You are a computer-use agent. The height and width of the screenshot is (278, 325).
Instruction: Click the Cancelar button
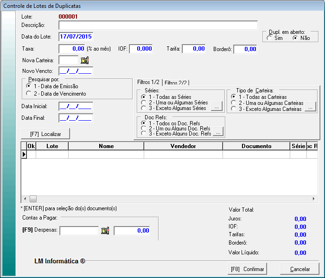click(300, 269)
